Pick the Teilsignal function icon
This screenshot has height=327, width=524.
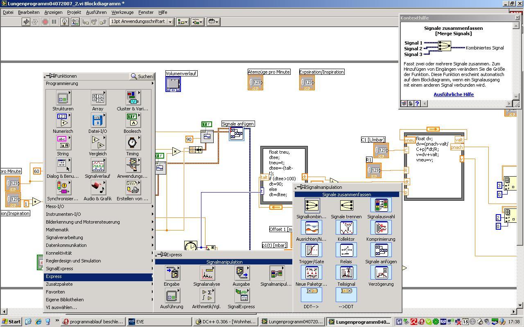[x=346, y=273]
